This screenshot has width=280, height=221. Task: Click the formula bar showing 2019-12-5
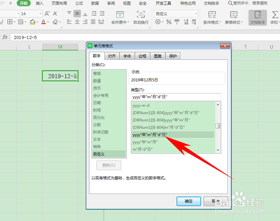click(145, 37)
